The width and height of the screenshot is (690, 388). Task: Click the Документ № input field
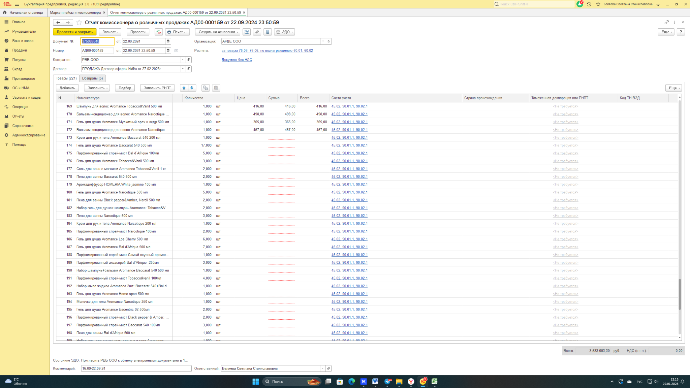tap(97, 41)
